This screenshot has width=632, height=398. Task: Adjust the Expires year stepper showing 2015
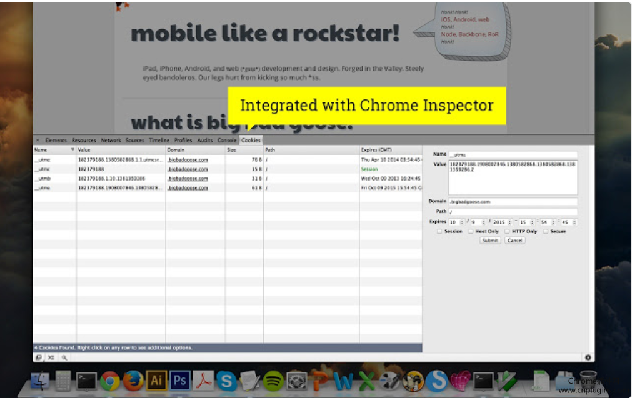click(x=510, y=222)
